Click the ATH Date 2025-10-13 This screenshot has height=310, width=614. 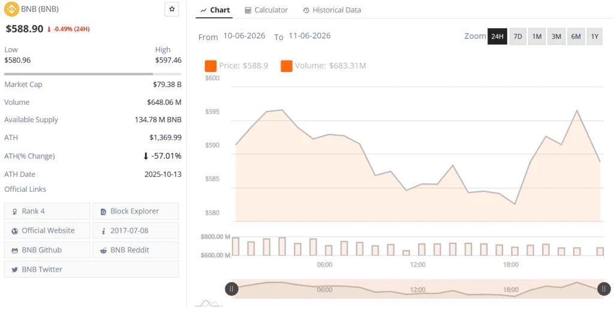click(x=163, y=174)
